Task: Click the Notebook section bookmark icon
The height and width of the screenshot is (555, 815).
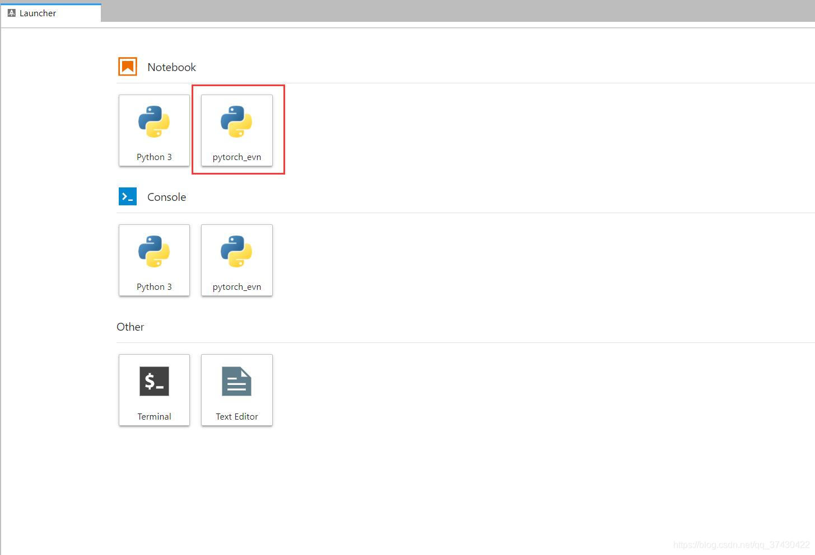Action: 128,67
